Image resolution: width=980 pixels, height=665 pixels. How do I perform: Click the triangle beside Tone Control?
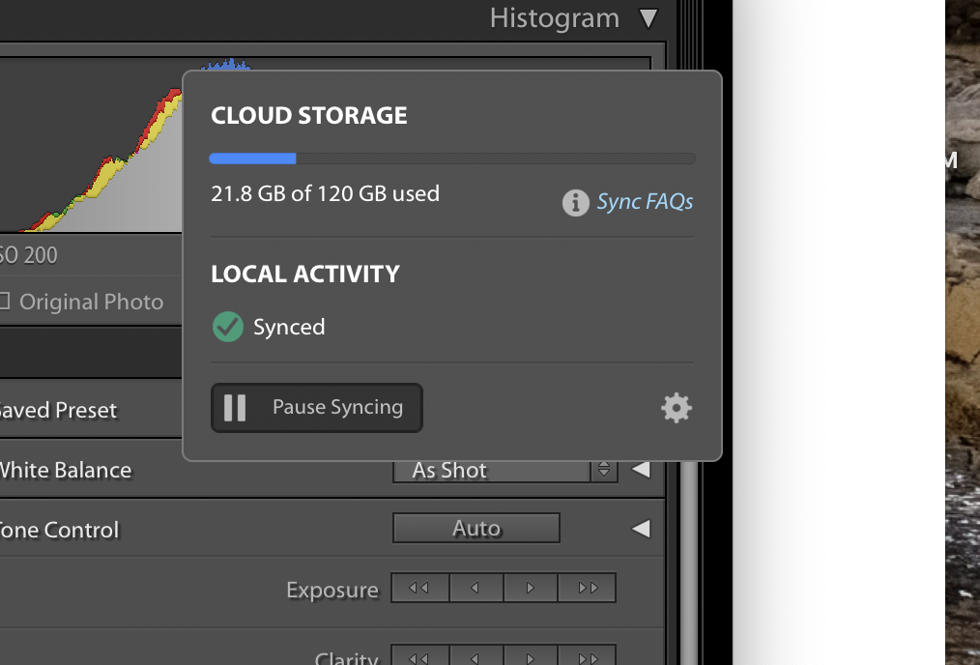click(640, 528)
